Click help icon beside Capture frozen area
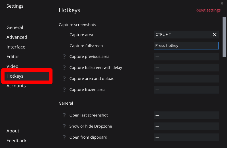Image resolution: width=227 pixels, height=148 pixels. [64, 90]
